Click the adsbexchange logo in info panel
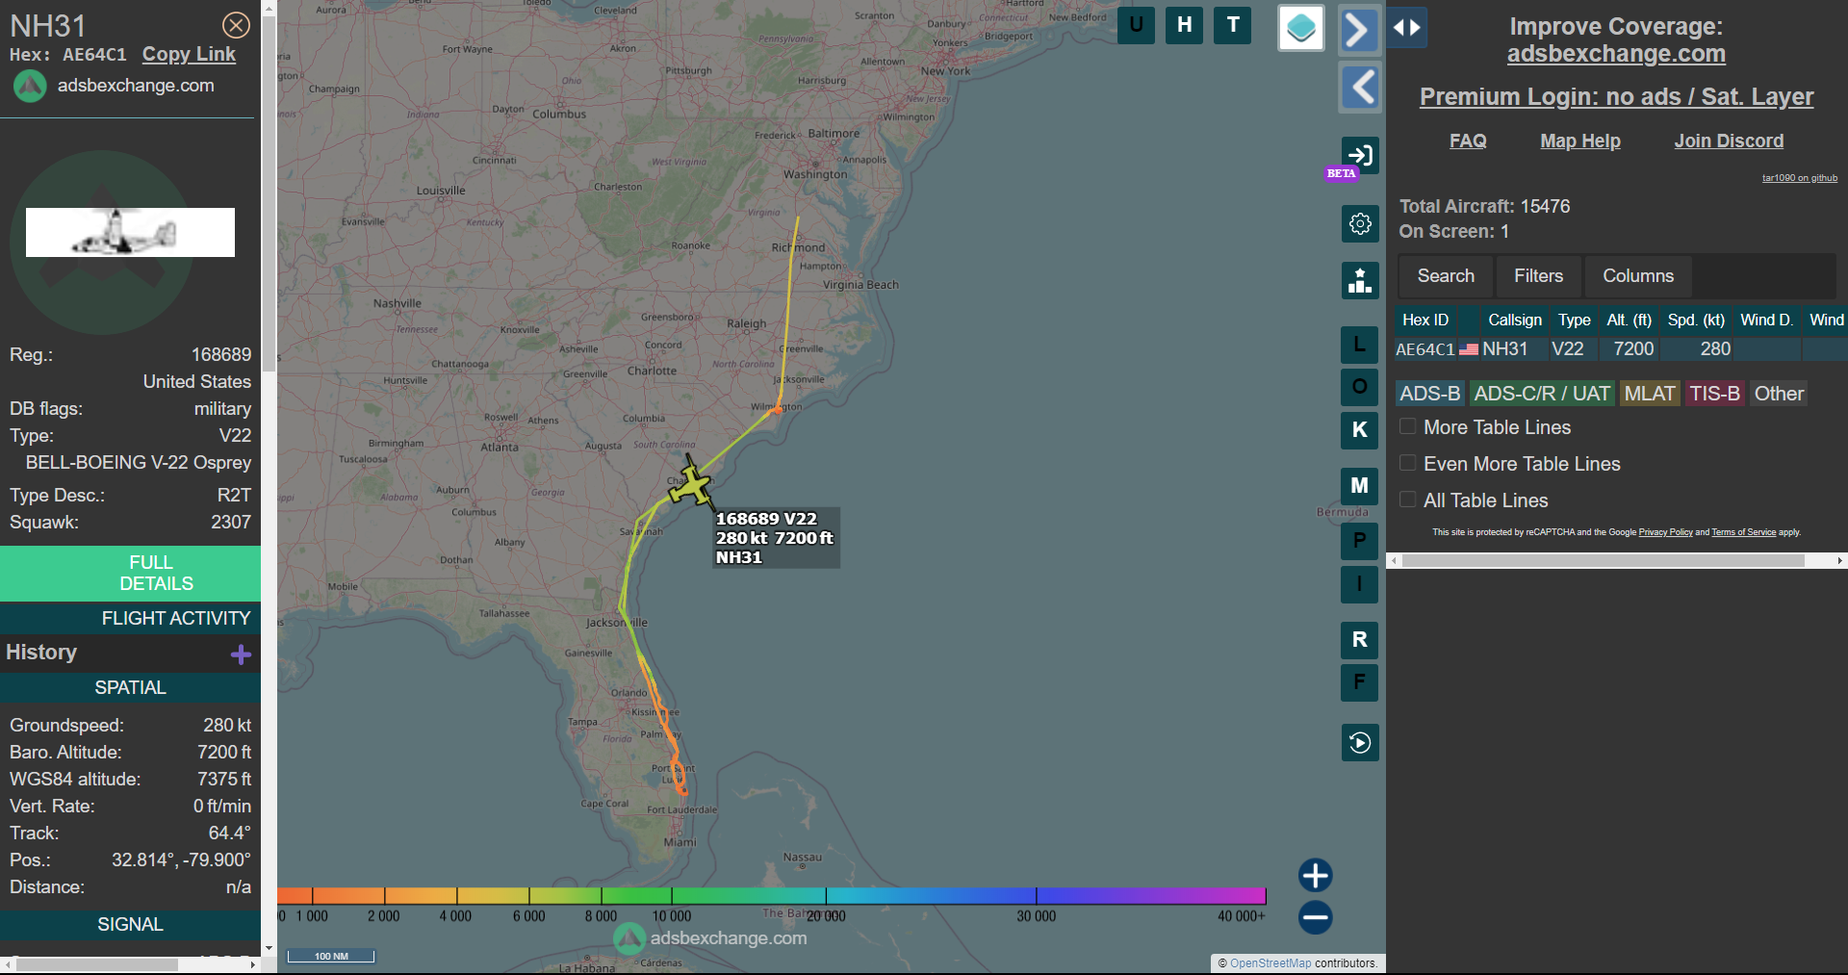1848x975 pixels. tap(30, 87)
